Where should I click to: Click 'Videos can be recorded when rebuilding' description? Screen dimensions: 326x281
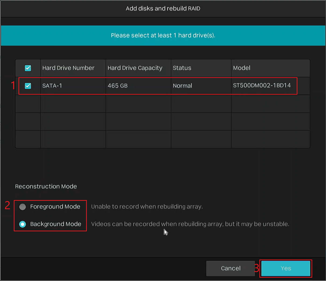click(x=190, y=224)
